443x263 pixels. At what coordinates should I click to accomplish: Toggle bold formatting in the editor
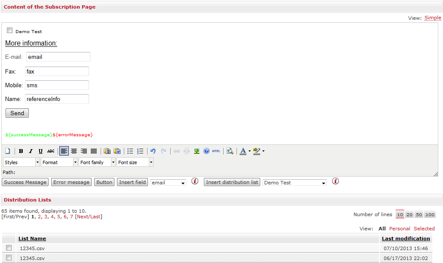tap(21, 151)
